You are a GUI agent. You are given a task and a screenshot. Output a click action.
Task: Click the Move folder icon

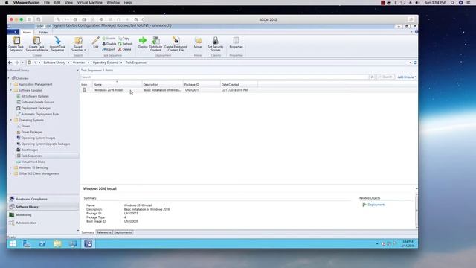198,42
